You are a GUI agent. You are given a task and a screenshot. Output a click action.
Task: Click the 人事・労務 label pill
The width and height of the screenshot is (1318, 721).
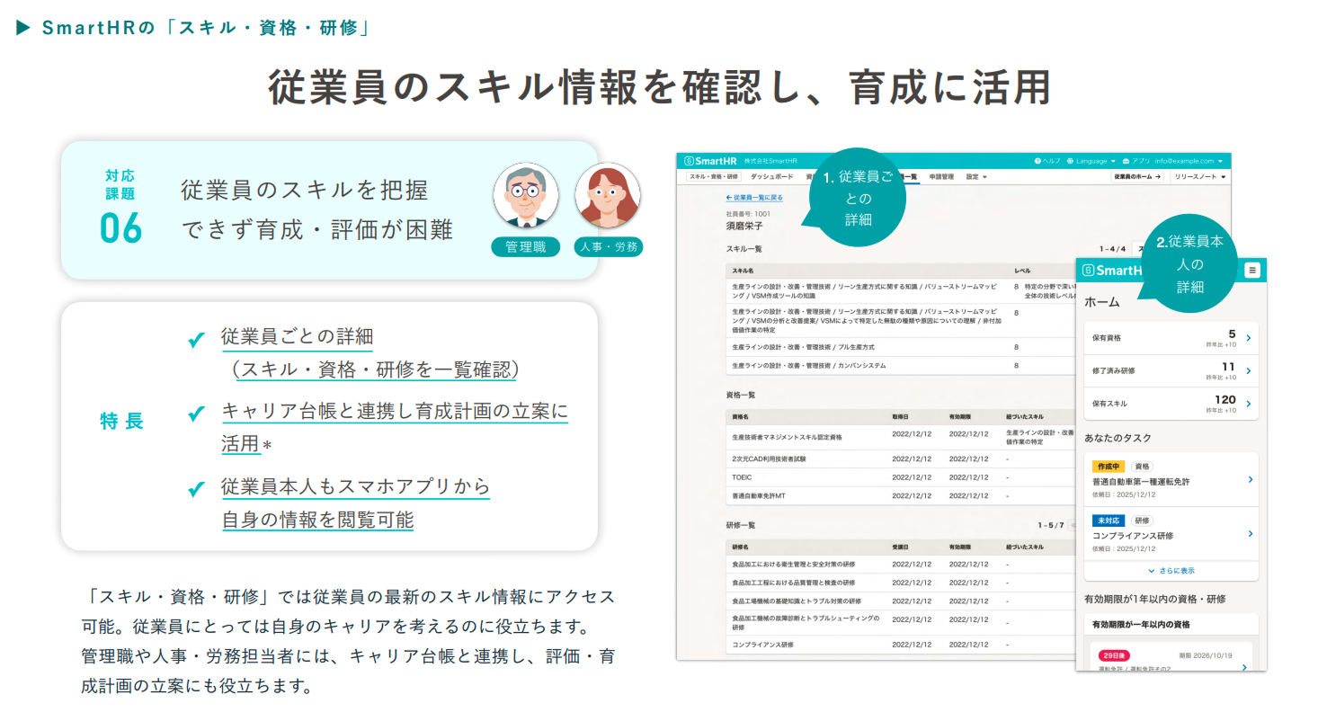pyautogui.click(x=609, y=247)
